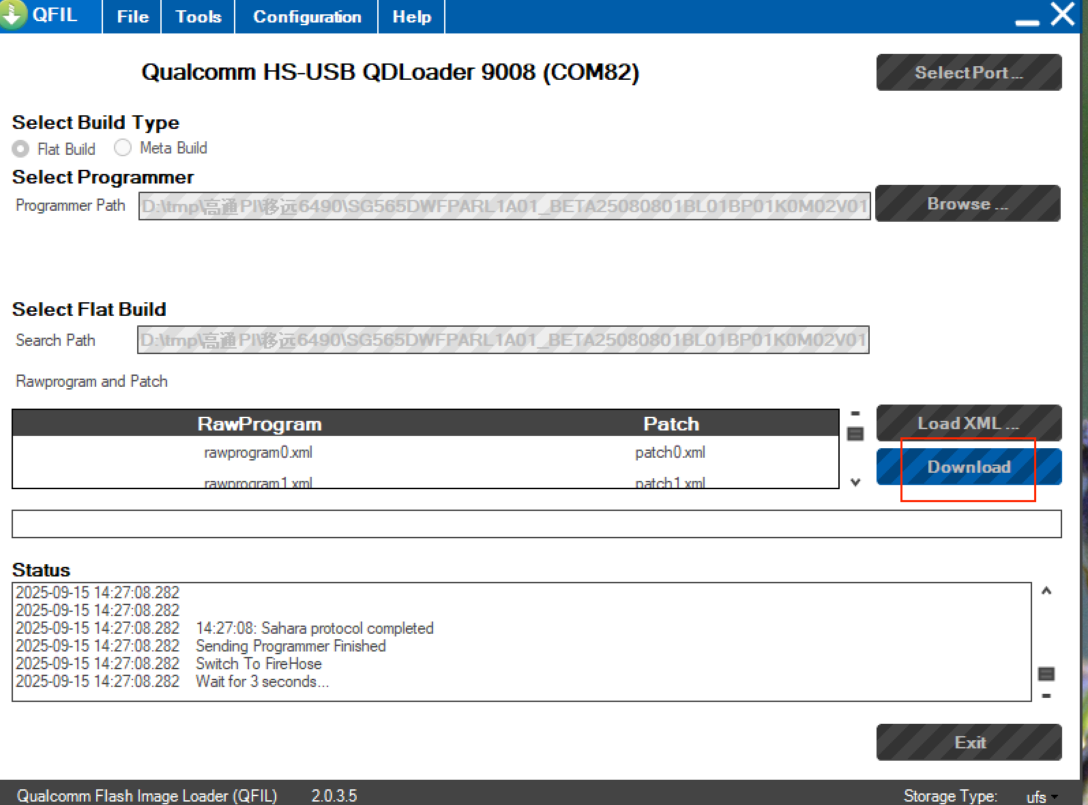Screen dimensions: 1088x805
Task: Click list icon beside Status log
Action: coord(1046,674)
